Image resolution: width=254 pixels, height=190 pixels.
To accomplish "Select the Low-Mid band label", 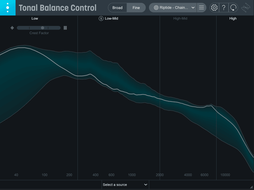I will [x=111, y=18].
